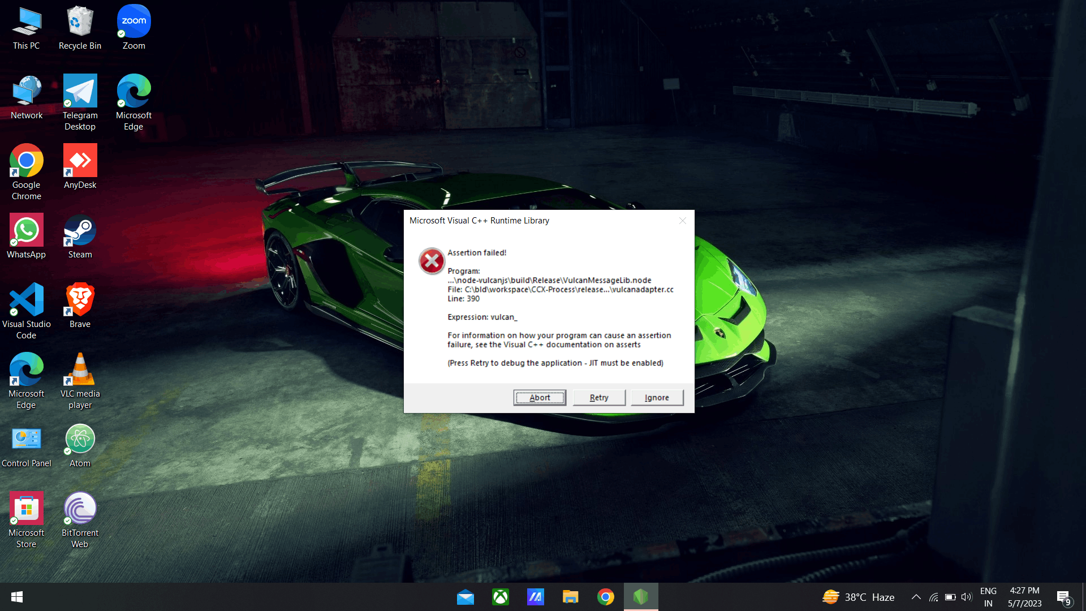Click Ignore in the assertion dialog
The height and width of the screenshot is (611, 1086).
[x=657, y=398]
